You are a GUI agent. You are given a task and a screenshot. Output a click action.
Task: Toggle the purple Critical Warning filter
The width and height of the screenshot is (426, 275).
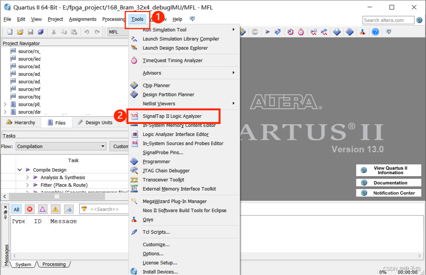coord(42,209)
